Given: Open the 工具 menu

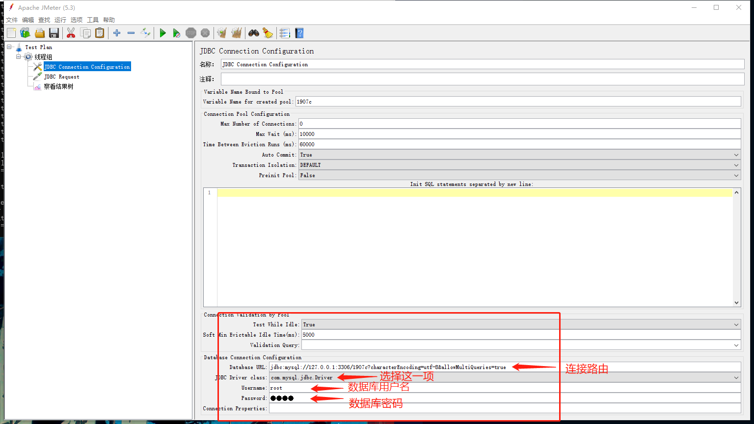Looking at the screenshot, I should coord(93,20).
